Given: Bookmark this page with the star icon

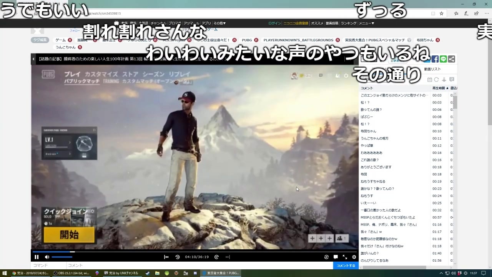Looking at the screenshot, I should (442, 13).
